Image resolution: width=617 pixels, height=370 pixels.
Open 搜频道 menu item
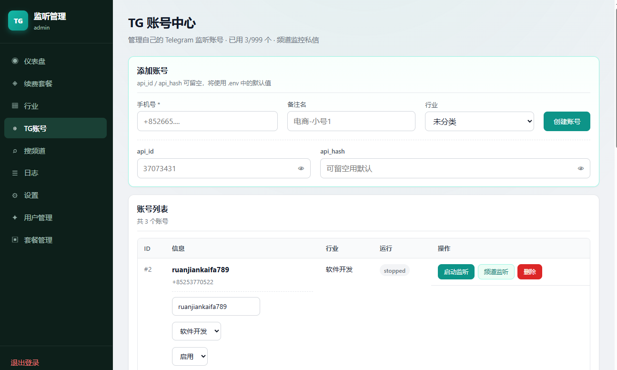tap(55, 151)
